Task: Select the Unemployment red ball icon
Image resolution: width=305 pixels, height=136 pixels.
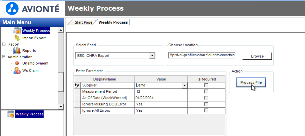Action: (x=17, y=63)
